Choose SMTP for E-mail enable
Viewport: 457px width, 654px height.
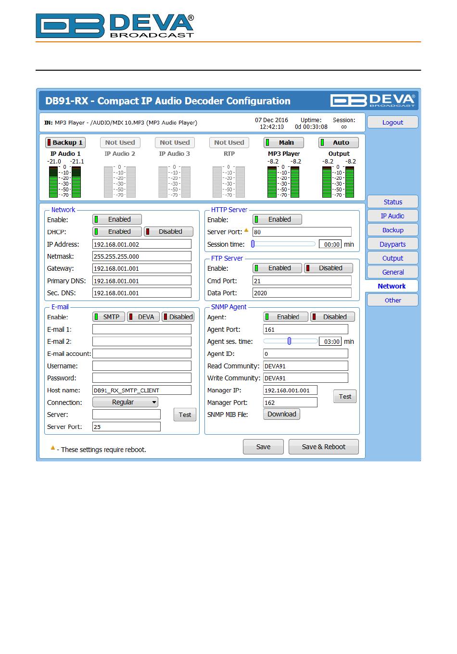coord(109,317)
